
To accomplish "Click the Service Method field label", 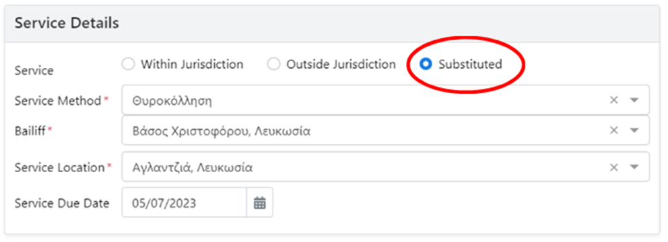I will (x=58, y=101).
